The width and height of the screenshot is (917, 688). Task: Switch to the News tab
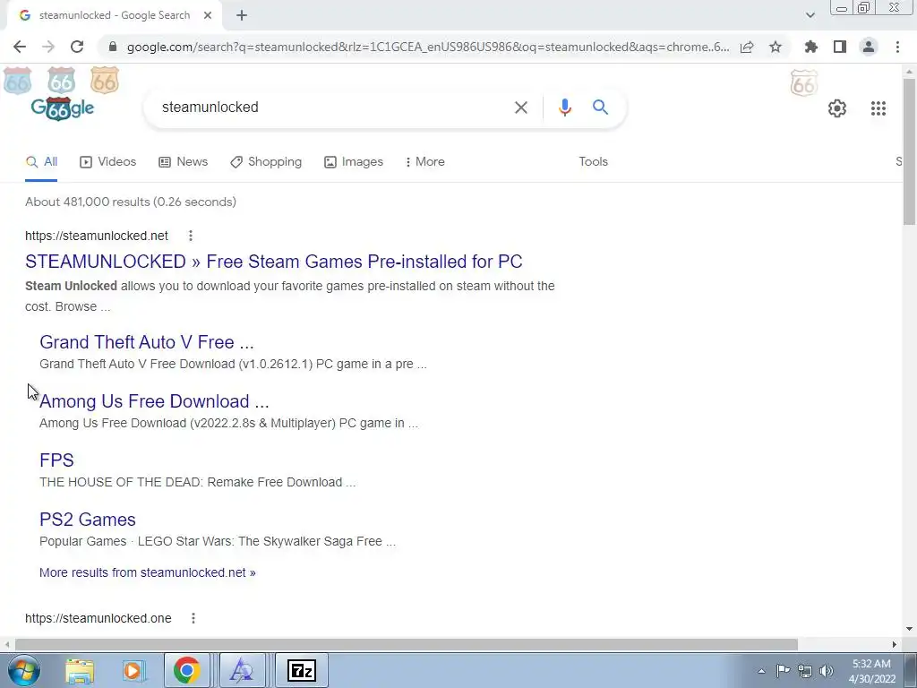(183, 162)
